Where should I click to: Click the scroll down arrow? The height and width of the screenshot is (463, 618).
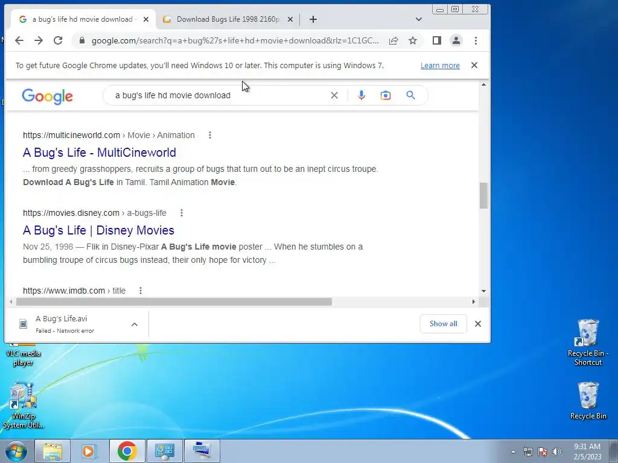[483, 291]
